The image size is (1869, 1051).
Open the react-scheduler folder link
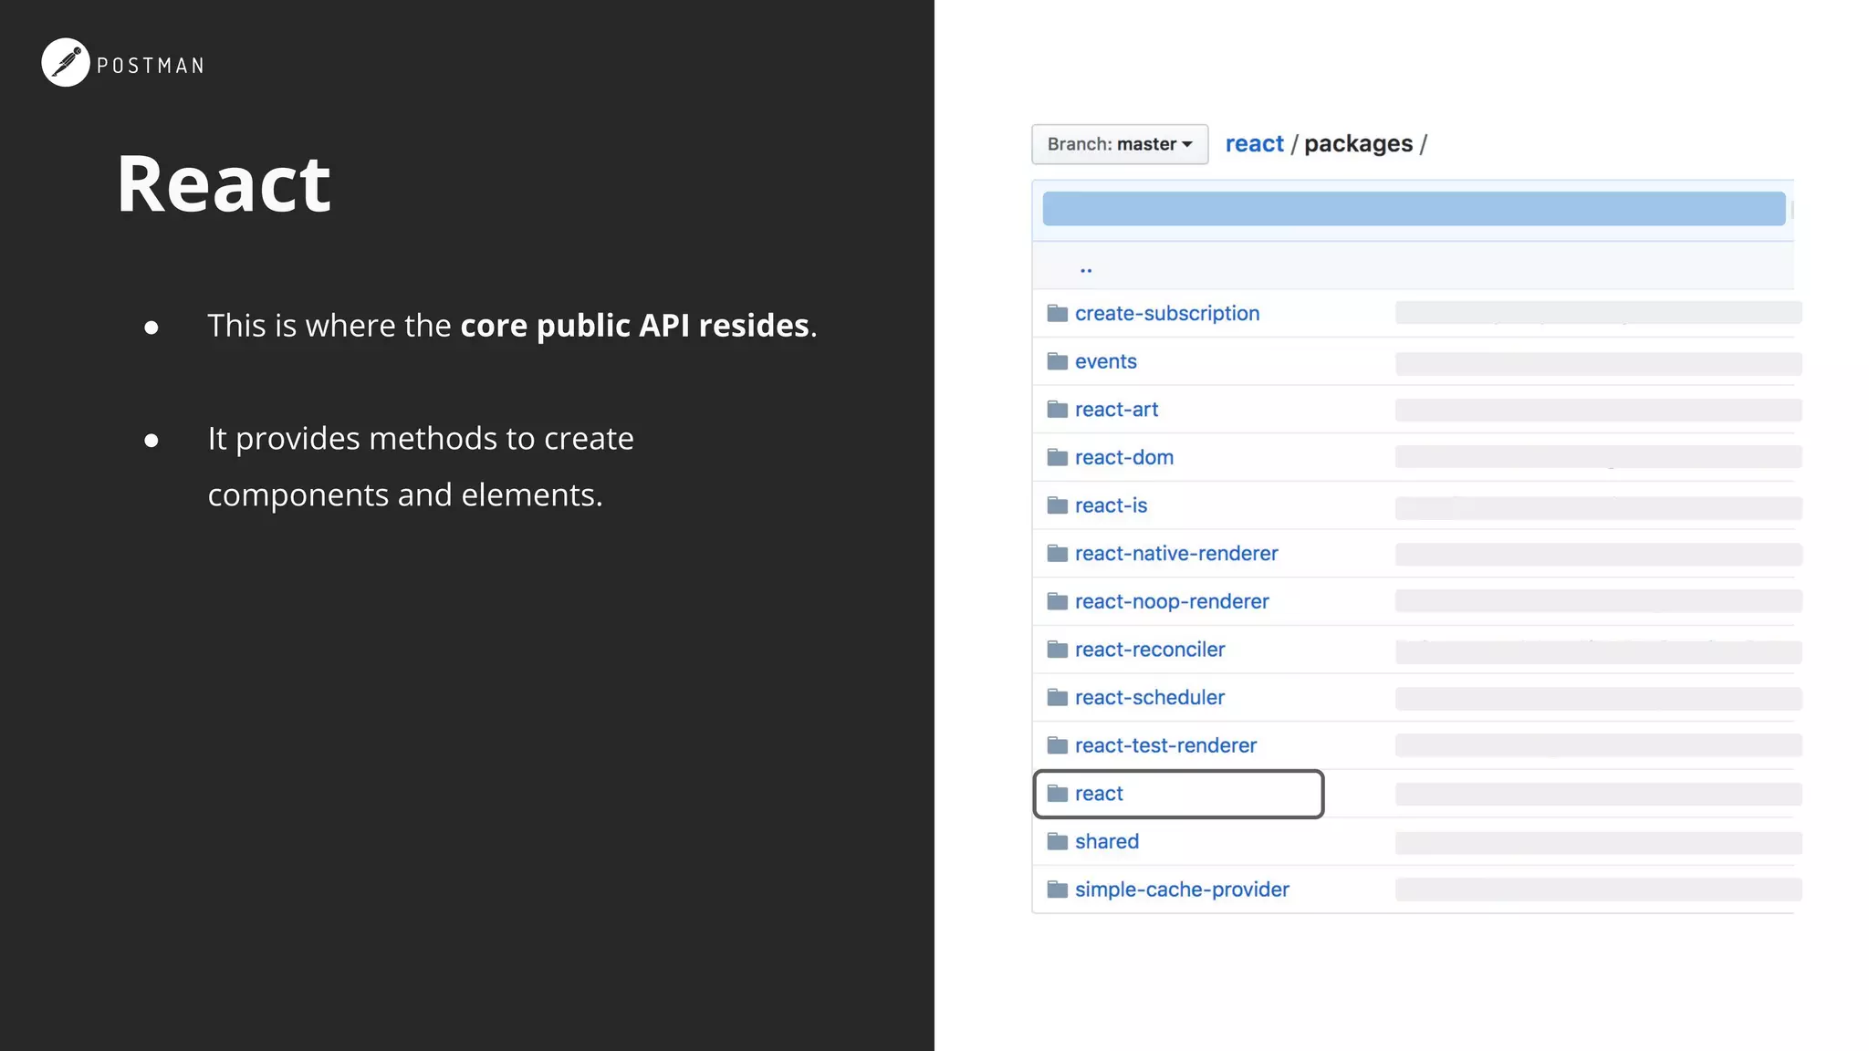point(1150,697)
